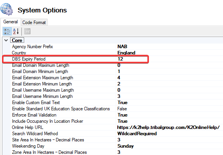Click Zone Area In Hectares decimal places value
Viewport: 223px width, 155px height.
[119, 152]
